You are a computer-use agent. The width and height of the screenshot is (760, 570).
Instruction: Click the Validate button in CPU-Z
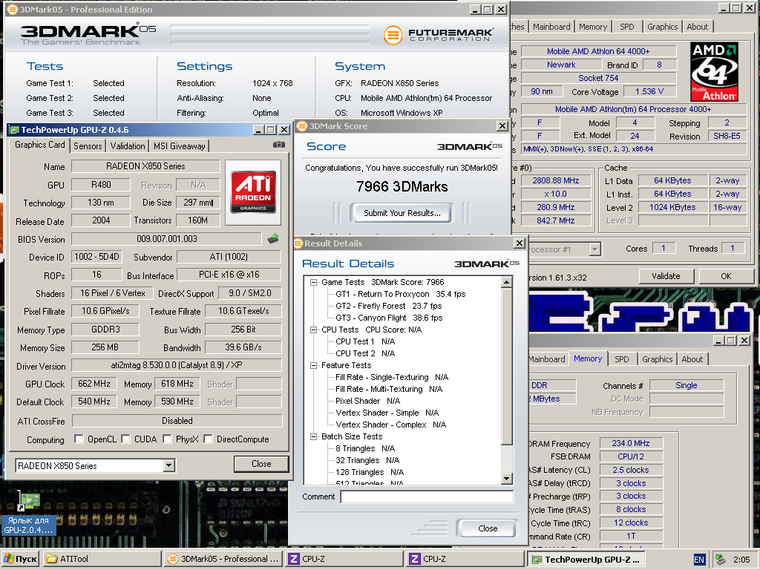(666, 276)
